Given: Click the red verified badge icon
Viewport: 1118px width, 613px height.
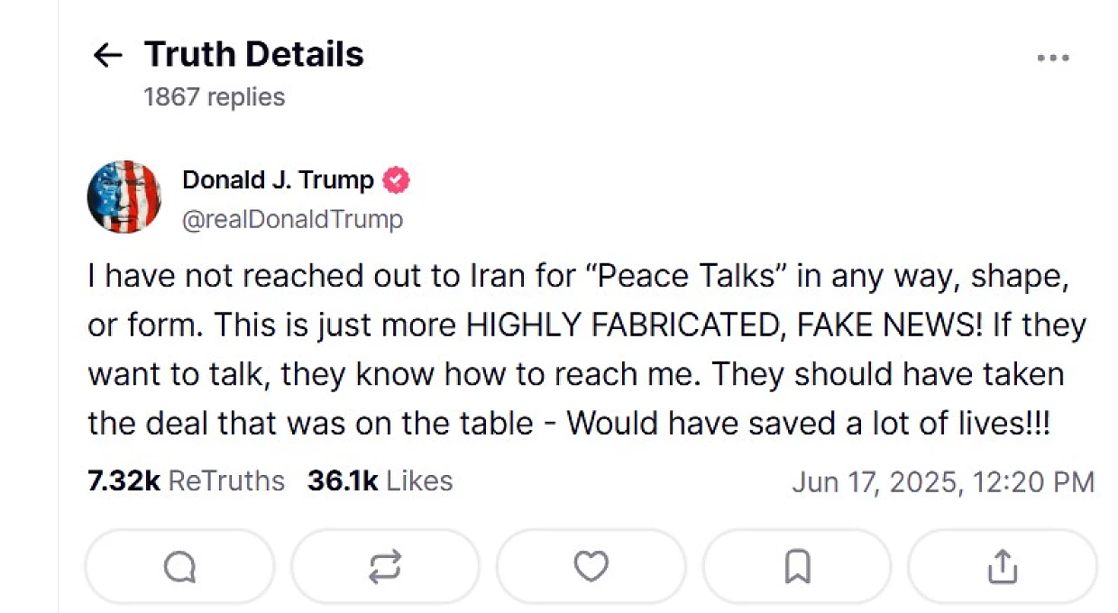Looking at the screenshot, I should (396, 180).
